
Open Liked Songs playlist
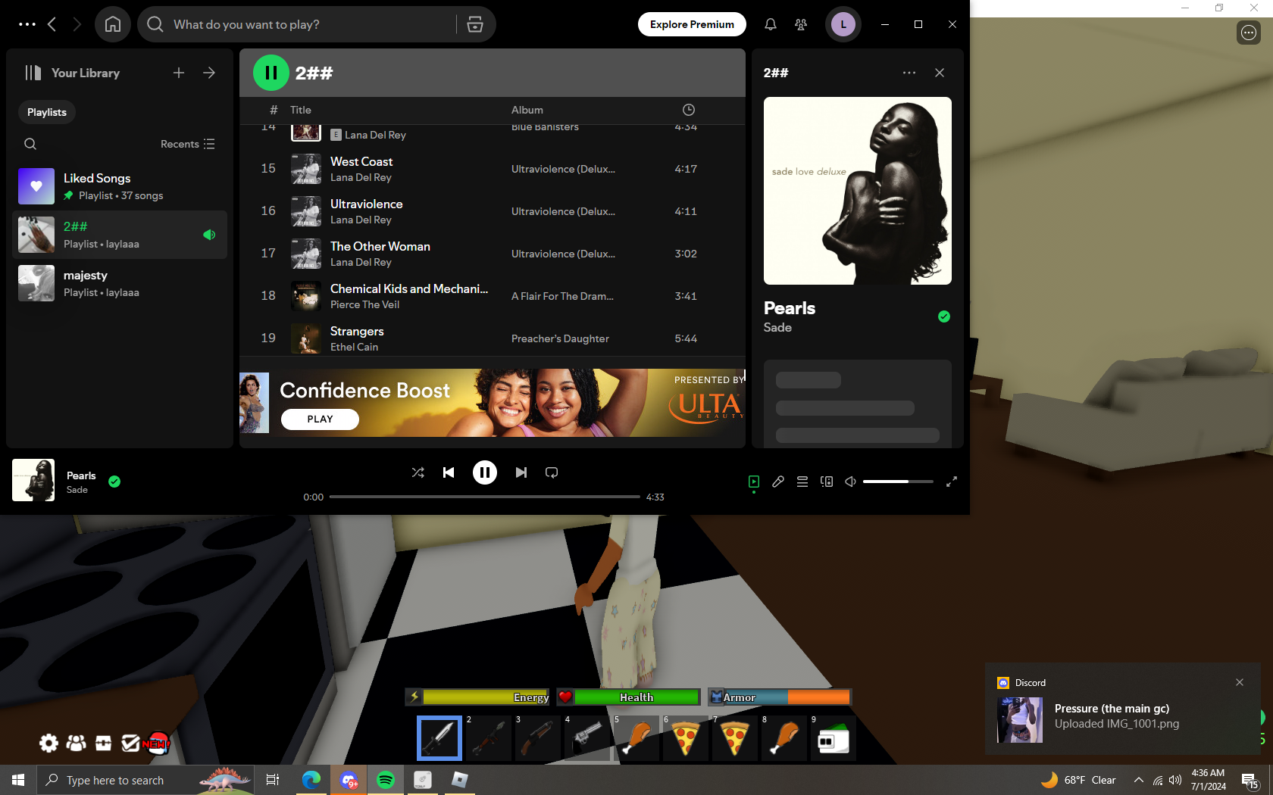tap(120, 186)
